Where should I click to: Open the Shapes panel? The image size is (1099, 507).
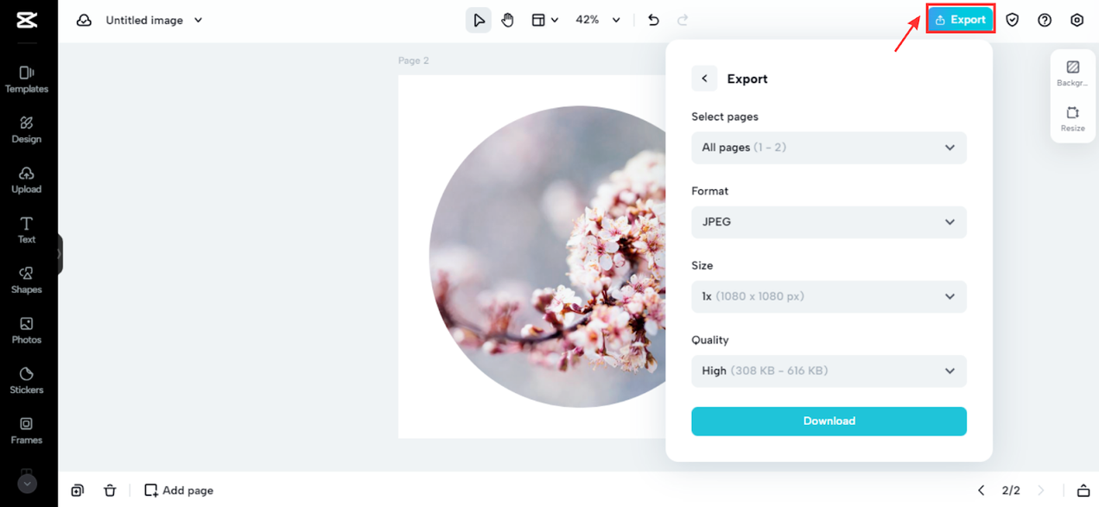pyautogui.click(x=27, y=280)
